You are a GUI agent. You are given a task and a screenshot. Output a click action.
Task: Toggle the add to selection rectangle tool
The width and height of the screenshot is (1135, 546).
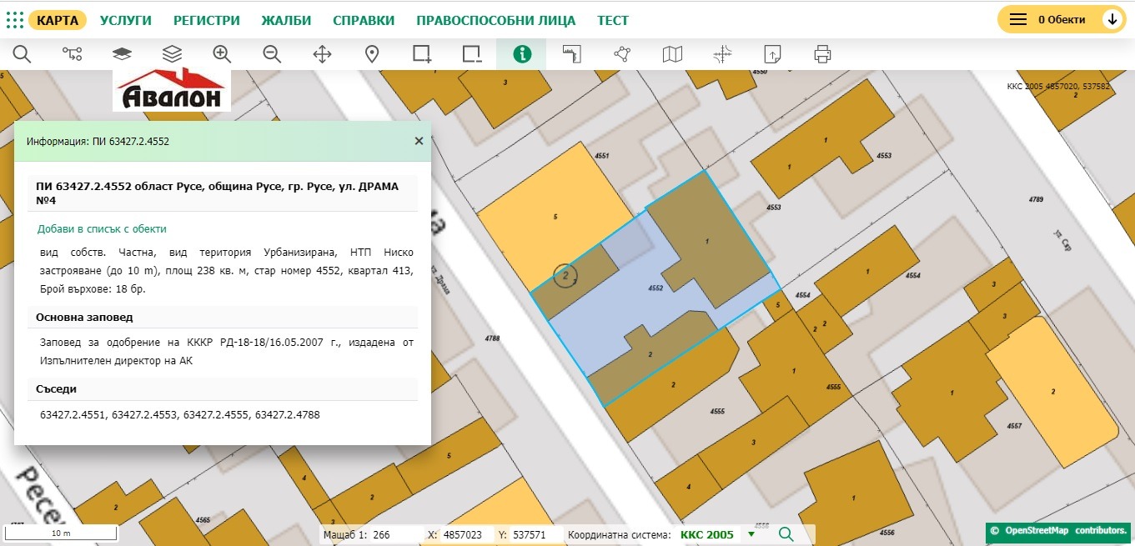pyautogui.click(x=422, y=54)
